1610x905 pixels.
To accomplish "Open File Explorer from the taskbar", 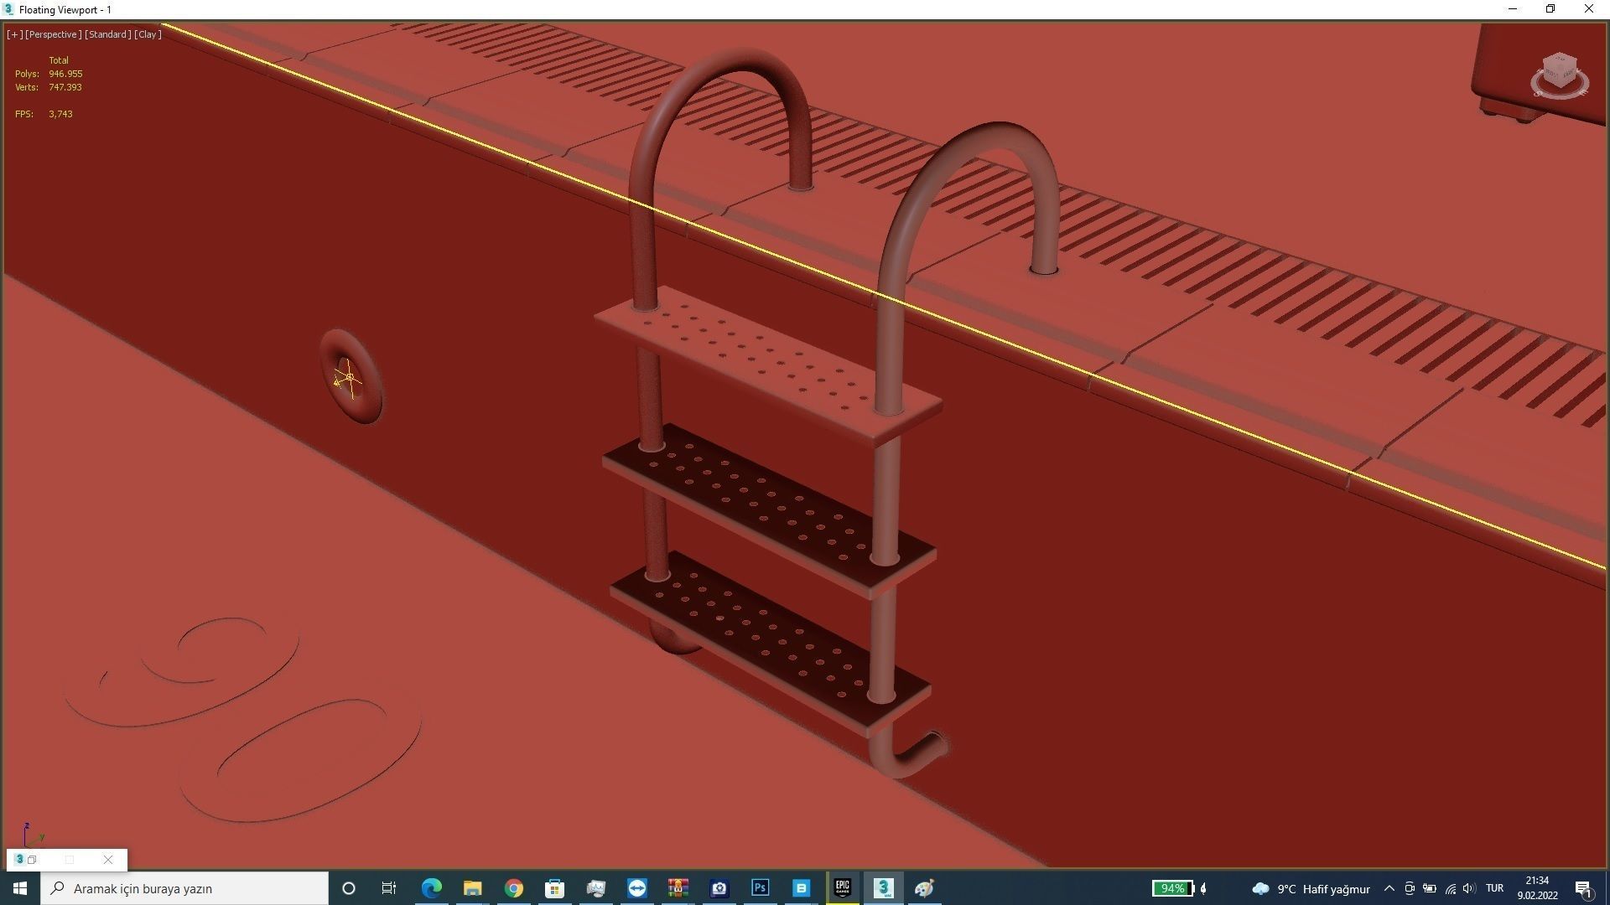I will click(472, 888).
